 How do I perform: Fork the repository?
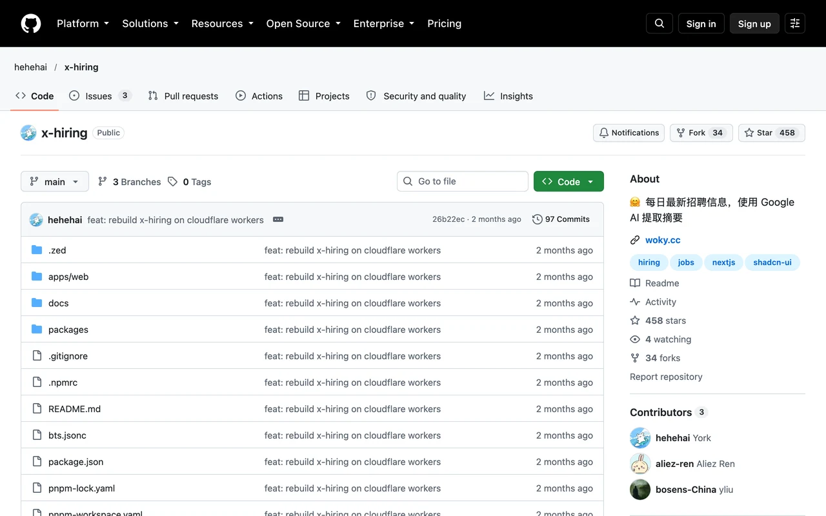[701, 133]
